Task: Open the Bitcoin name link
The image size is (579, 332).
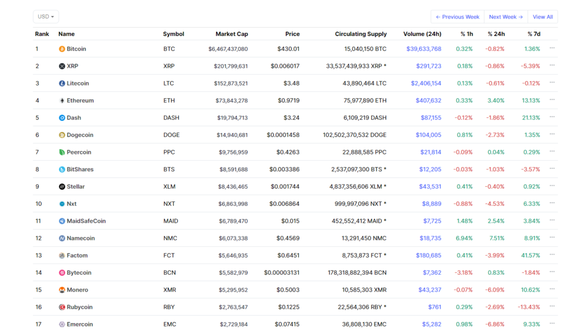Action: pos(76,49)
